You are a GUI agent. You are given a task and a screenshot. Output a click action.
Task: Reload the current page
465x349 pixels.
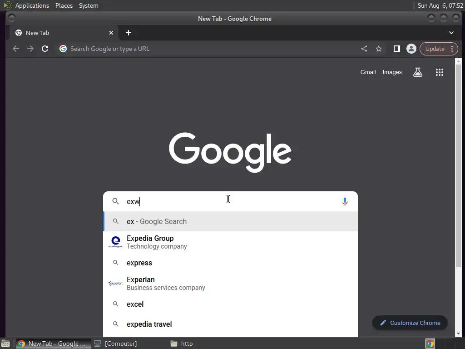click(x=45, y=49)
